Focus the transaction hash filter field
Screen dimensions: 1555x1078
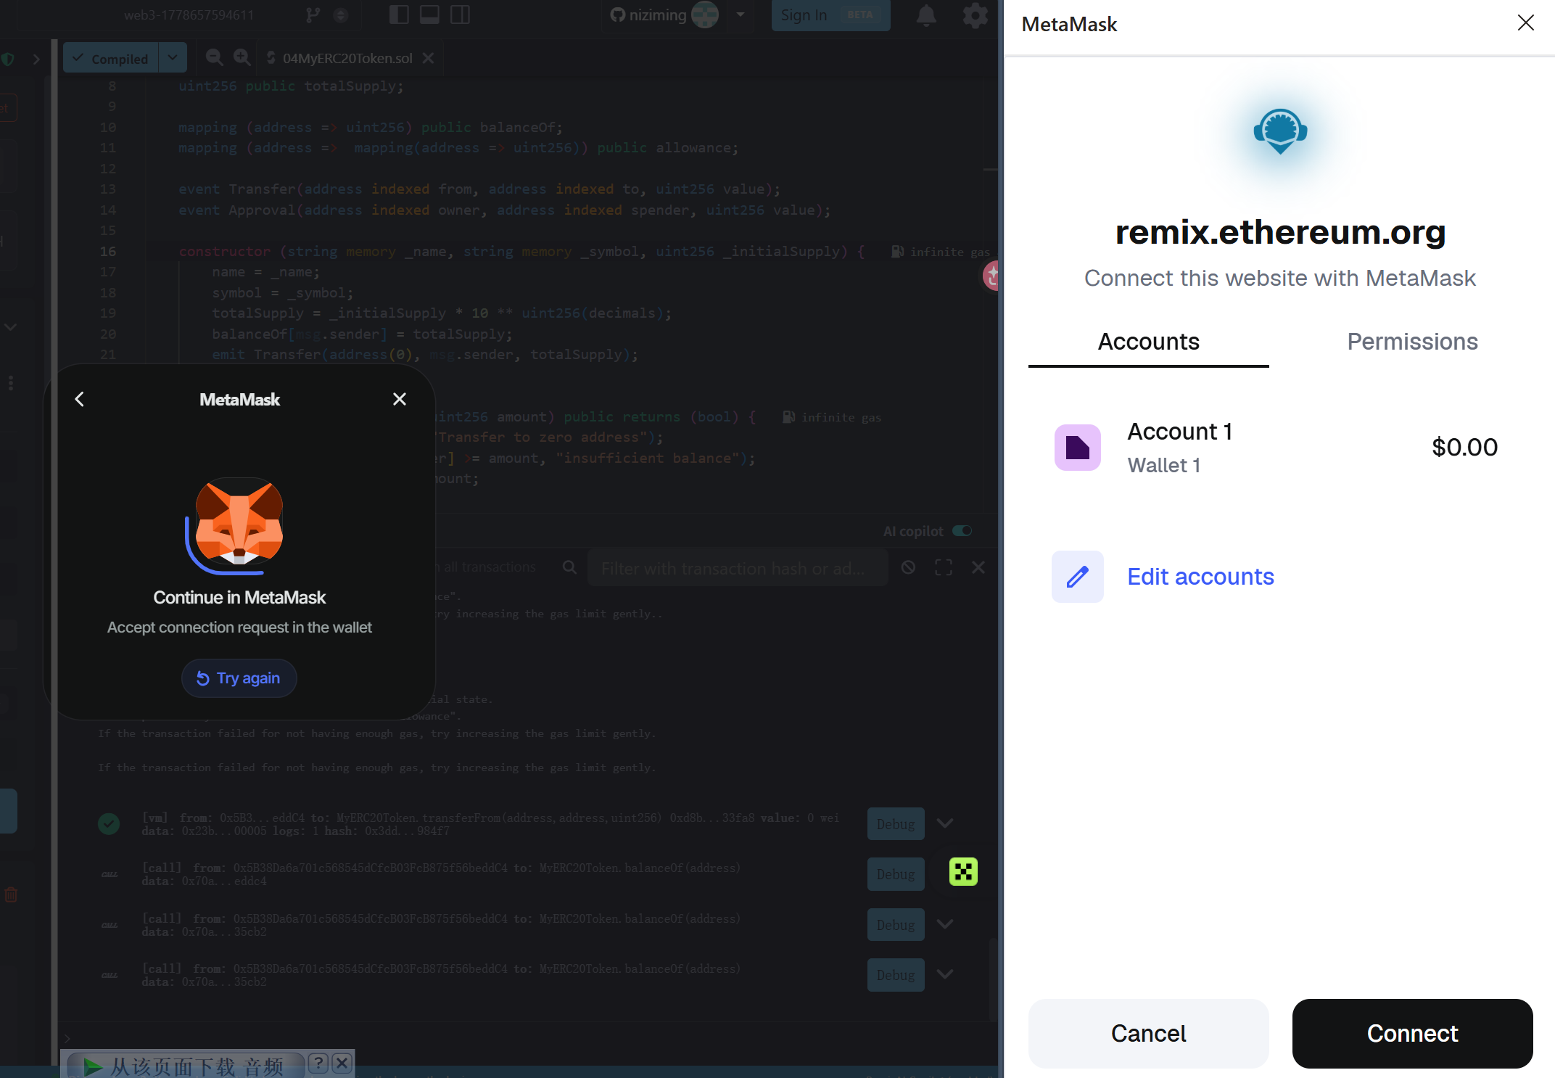[x=738, y=568]
